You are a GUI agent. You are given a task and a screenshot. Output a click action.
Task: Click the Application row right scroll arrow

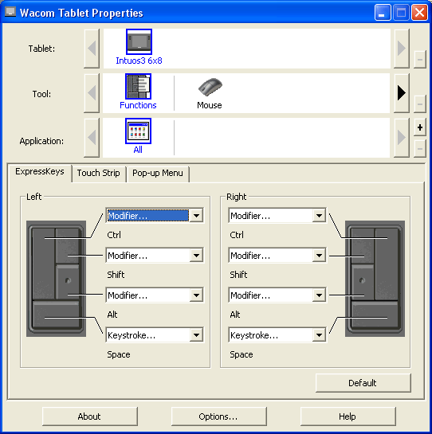click(402, 138)
